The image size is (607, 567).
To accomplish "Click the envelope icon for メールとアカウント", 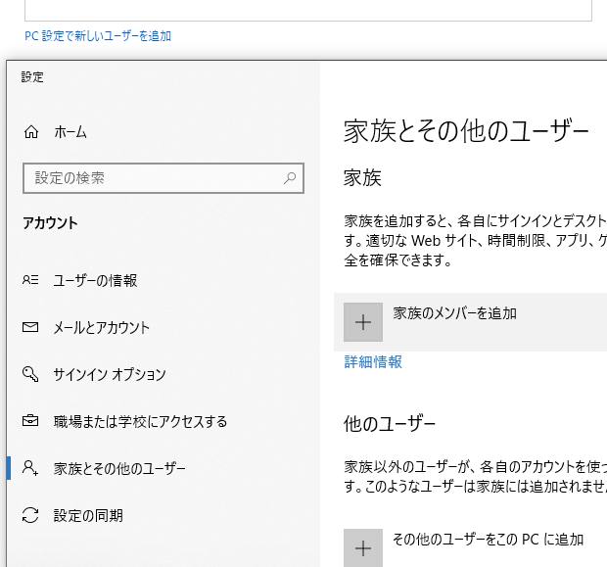I will coord(30,327).
